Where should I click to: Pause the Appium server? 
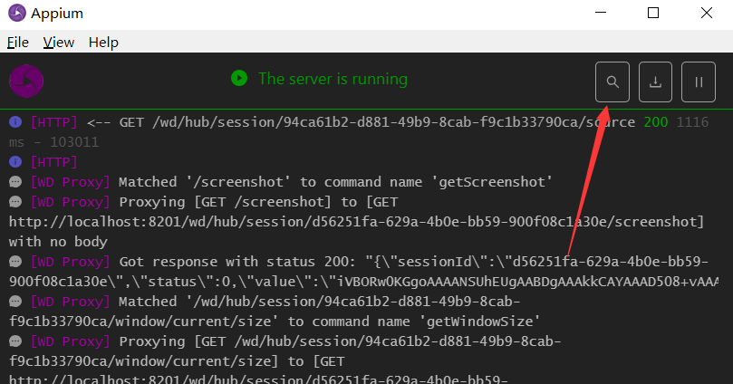(x=699, y=82)
